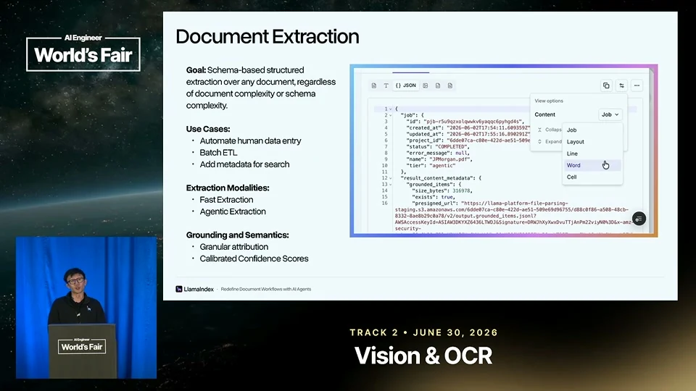This screenshot has height=391, width=696.
Task: Open the image/table view icon after JSON
Action: pos(426,85)
